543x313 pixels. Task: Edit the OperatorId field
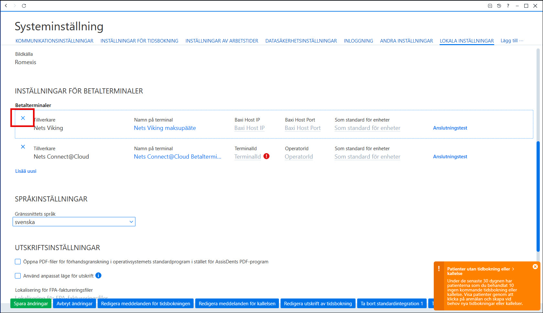pos(299,157)
